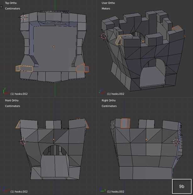Click the 3D cursor in Right Ortho view
Image resolution: width=193 pixels, height=195 pixels.
(176, 142)
